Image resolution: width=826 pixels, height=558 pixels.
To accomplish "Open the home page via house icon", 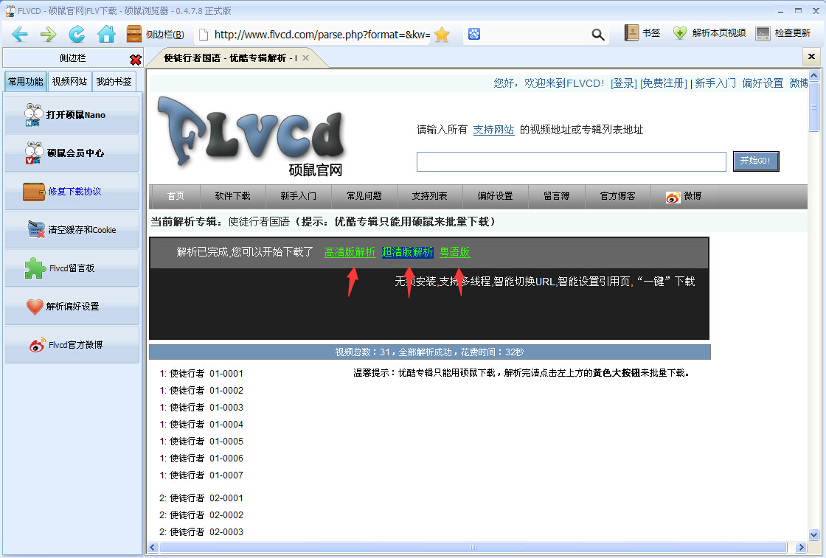I will 106,34.
